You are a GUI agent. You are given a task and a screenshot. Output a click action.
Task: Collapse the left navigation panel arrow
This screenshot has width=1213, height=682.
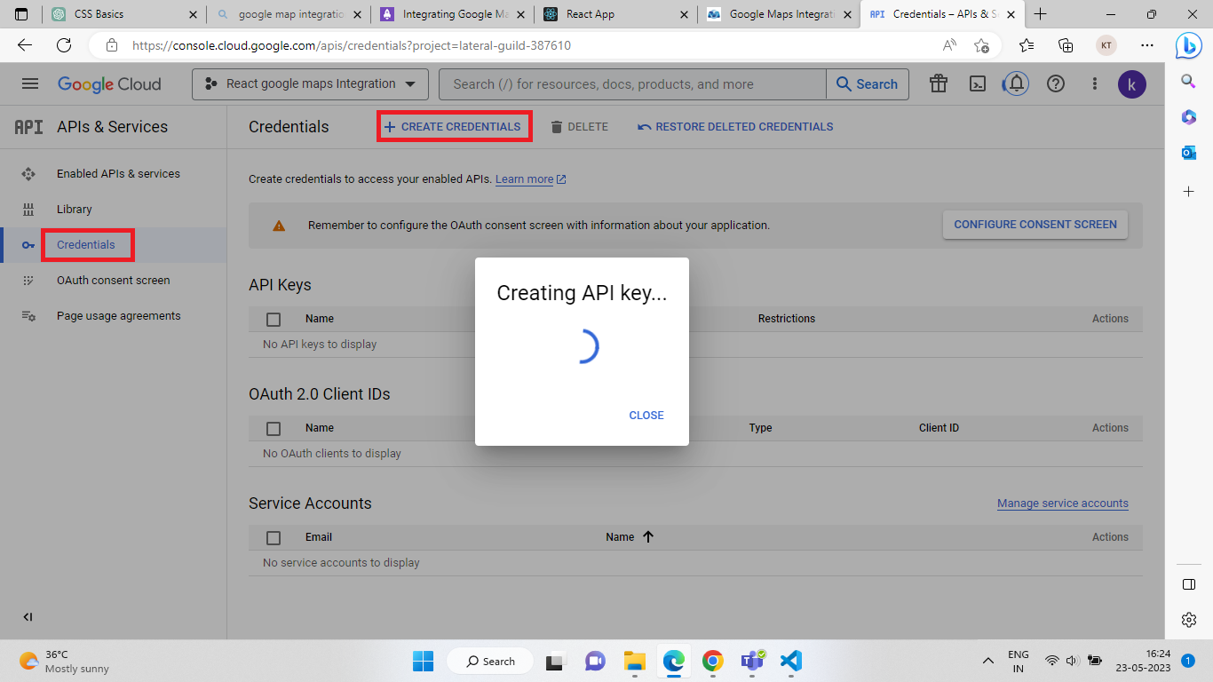[28, 617]
